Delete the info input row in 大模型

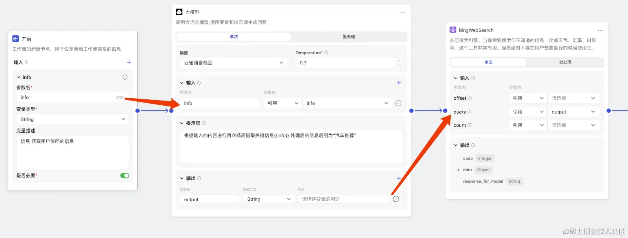(398, 103)
